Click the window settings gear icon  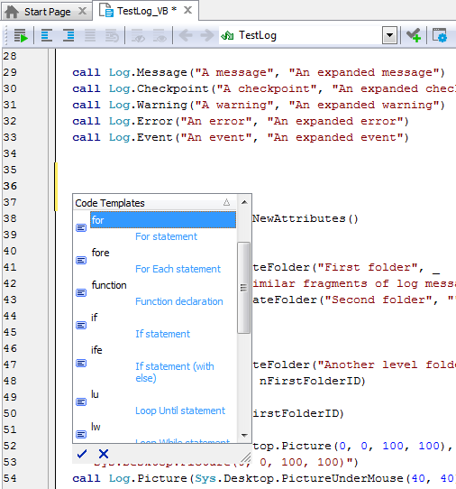pyautogui.click(x=440, y=35)
